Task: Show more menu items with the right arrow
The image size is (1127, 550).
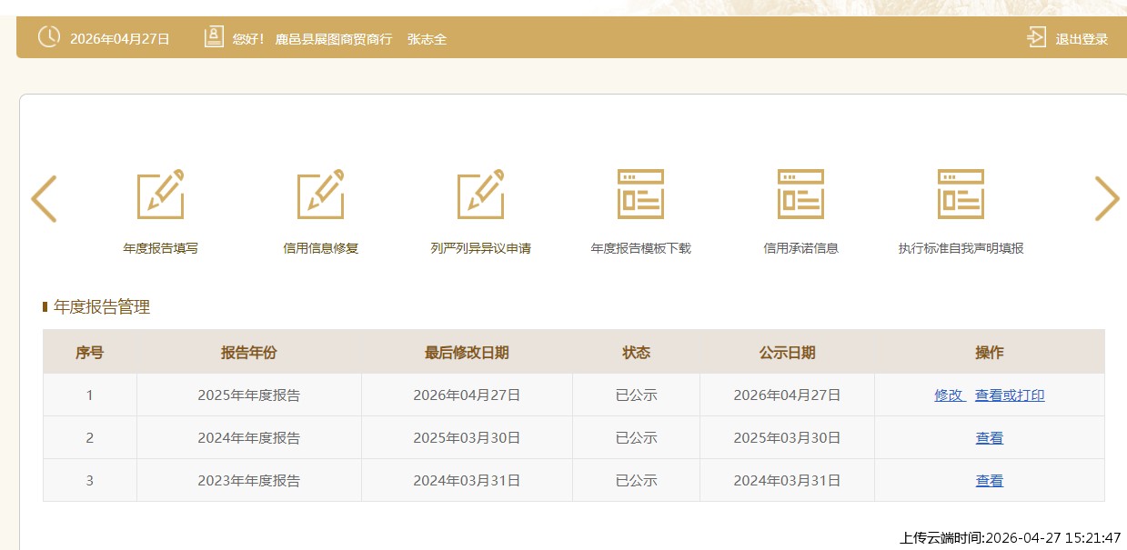Action: [x=1106, y=198]
